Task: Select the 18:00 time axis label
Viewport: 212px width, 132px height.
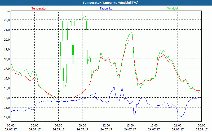Action: point(154,125)
